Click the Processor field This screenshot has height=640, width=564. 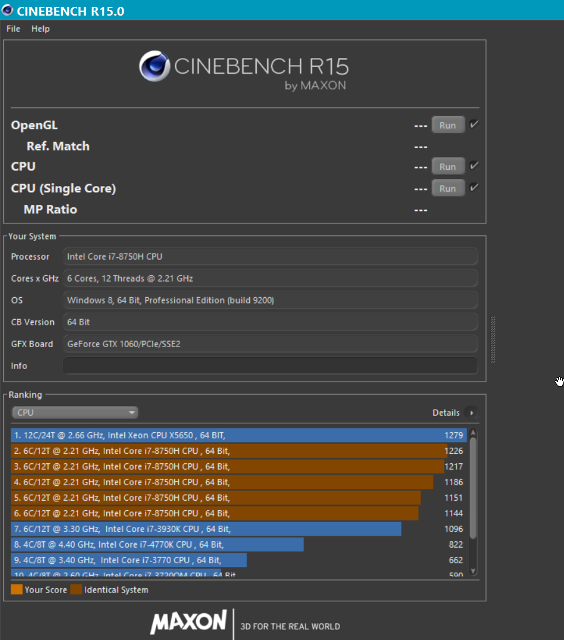pos(270,257)
